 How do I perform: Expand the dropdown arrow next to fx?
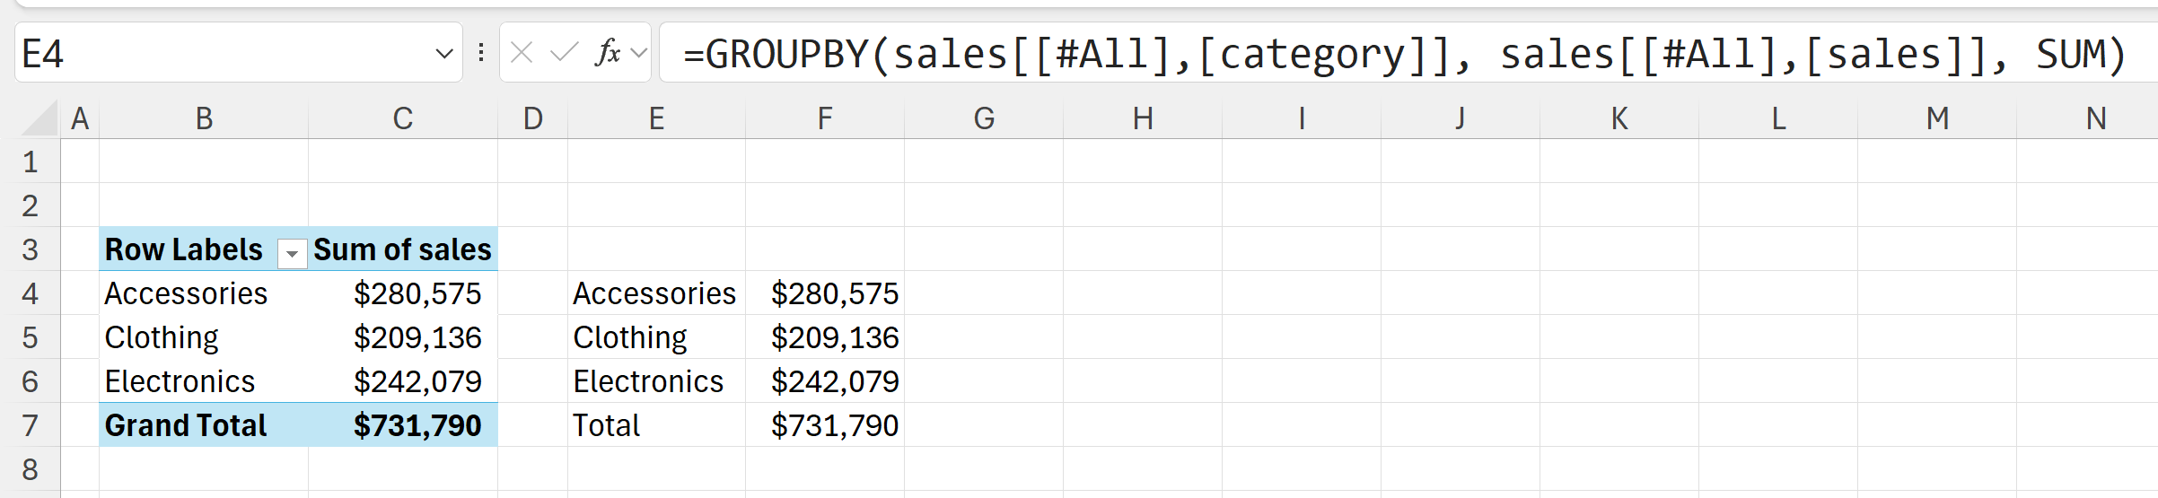tap(639, 53)
